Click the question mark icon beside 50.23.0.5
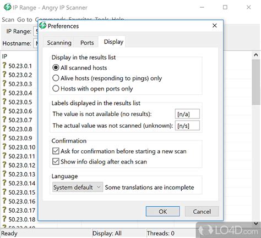The image size is (261, 238). (x=4, y=101)
